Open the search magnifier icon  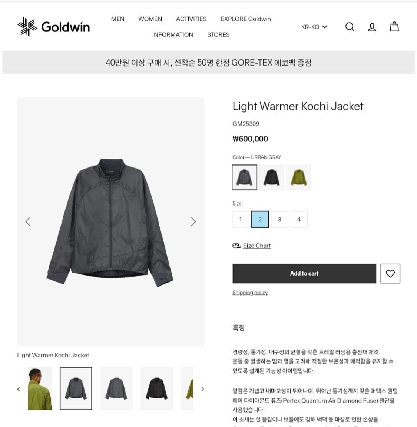[x=350, y=27]
